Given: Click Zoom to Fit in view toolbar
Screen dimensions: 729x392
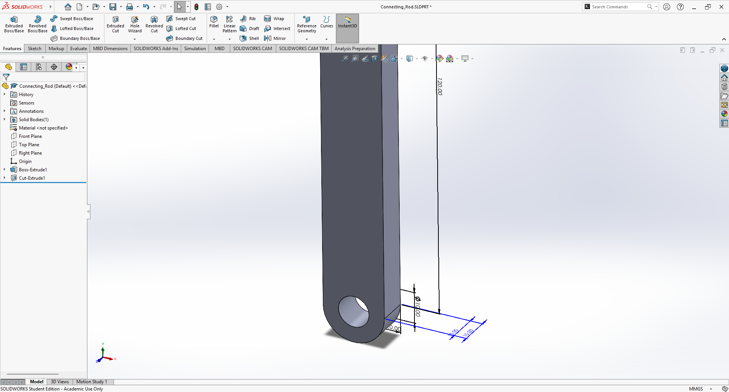Looking at the screenshot, I should click(345, 58).
